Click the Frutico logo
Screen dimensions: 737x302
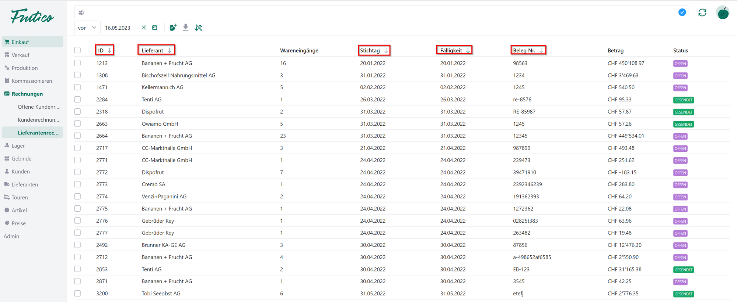click(32, 16)
